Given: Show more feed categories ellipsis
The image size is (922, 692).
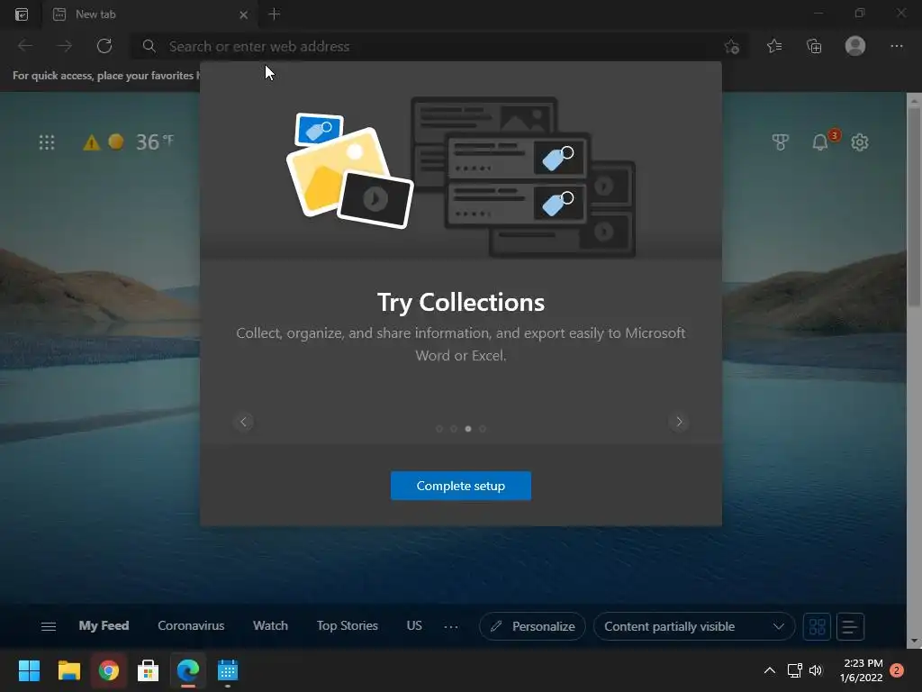Looking at the screenshot, I should point(451,627).
